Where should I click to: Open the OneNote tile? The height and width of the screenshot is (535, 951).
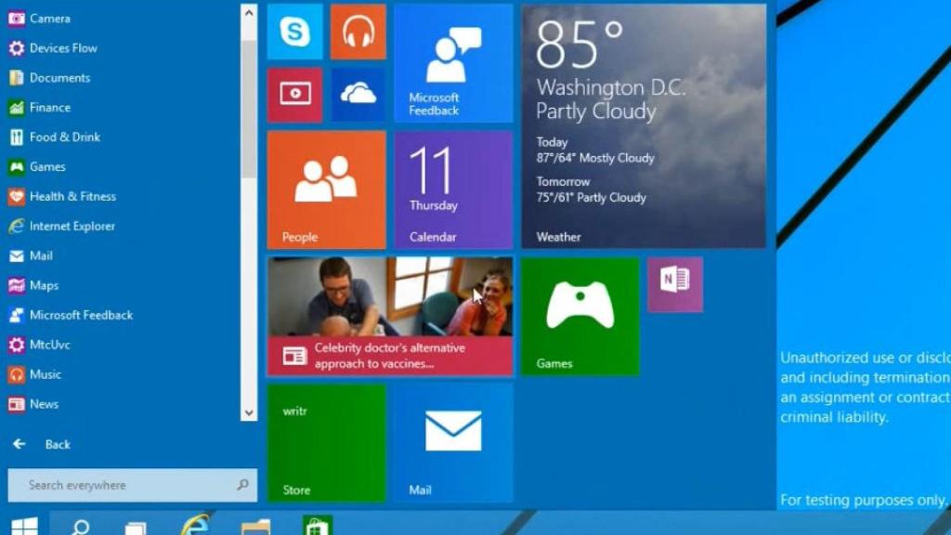coord(674,284)
